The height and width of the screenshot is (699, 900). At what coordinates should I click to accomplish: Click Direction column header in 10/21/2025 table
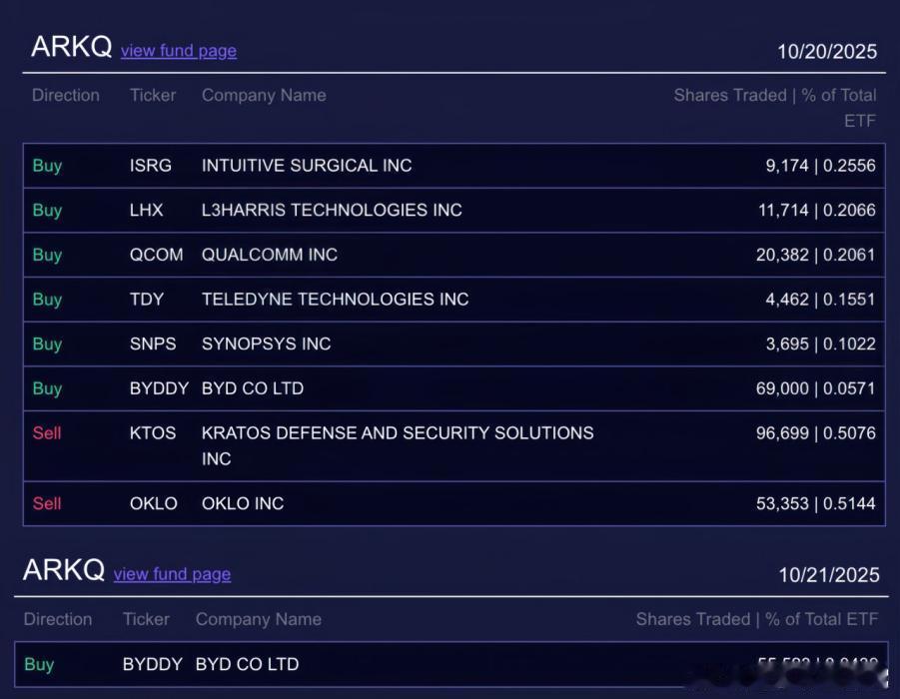tap(57, 619)
